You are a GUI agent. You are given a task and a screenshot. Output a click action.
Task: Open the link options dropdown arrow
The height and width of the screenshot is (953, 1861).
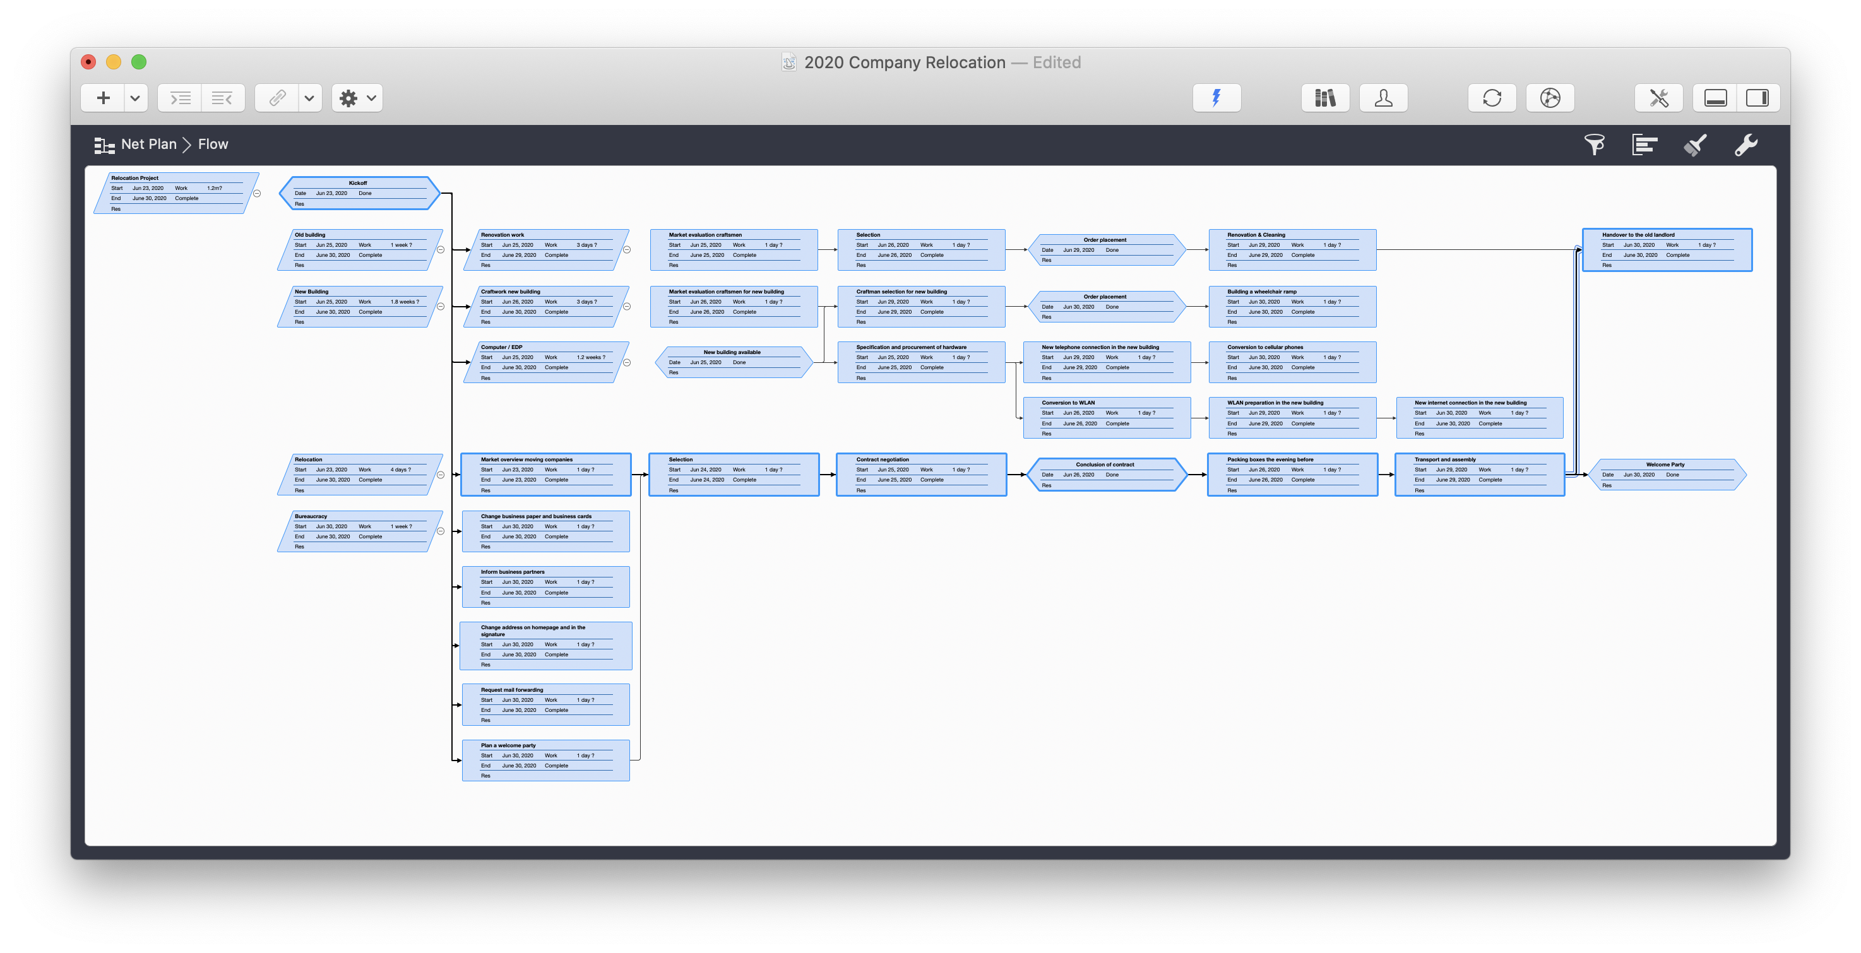point(309,98)
